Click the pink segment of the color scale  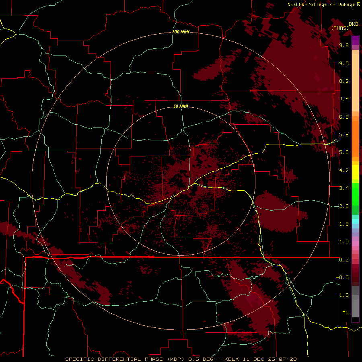pyautogui.click(x=355, y=244)
